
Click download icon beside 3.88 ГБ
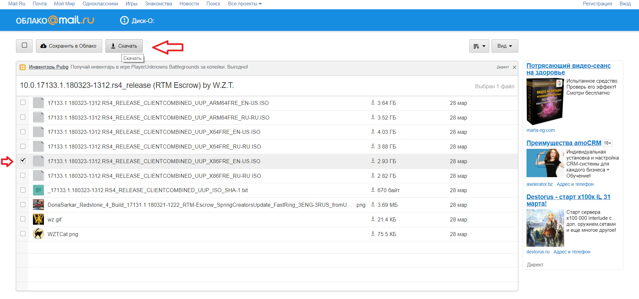tap(373, 146)
